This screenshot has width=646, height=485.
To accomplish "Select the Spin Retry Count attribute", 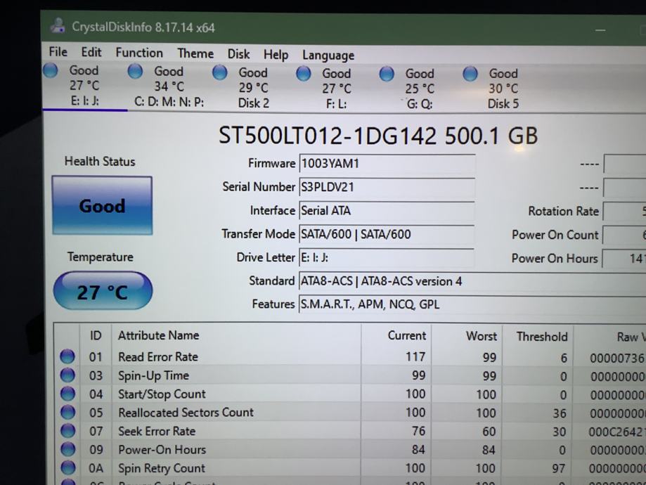I will (x=162, y=469).
